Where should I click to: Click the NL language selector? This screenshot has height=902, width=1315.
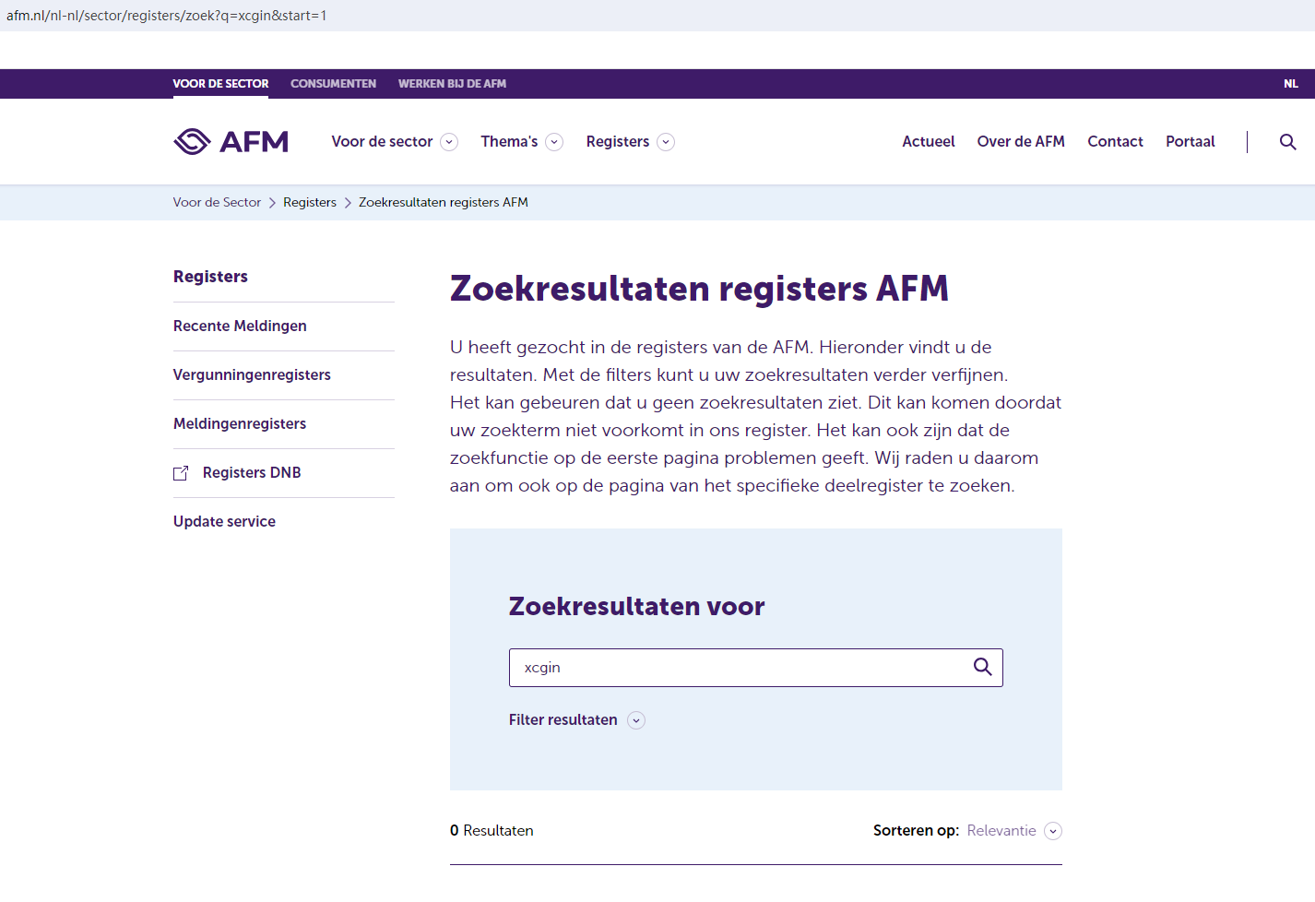pos(1290,84)
